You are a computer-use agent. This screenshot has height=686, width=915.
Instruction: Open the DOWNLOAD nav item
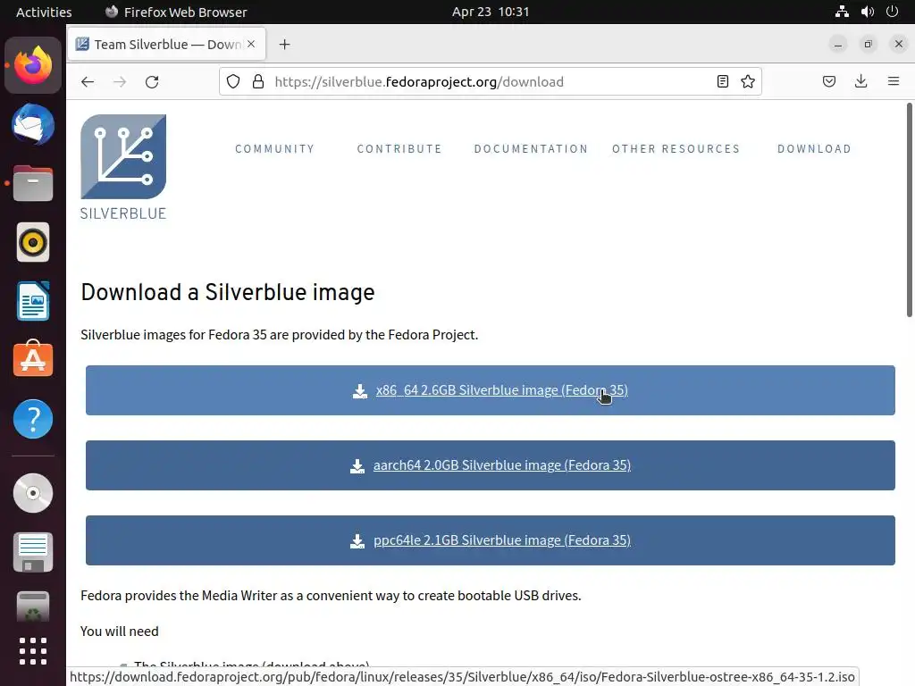(x=814, y=149)
